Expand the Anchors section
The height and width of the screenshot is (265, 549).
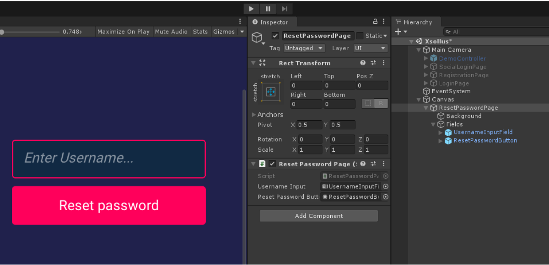[254, 115]
